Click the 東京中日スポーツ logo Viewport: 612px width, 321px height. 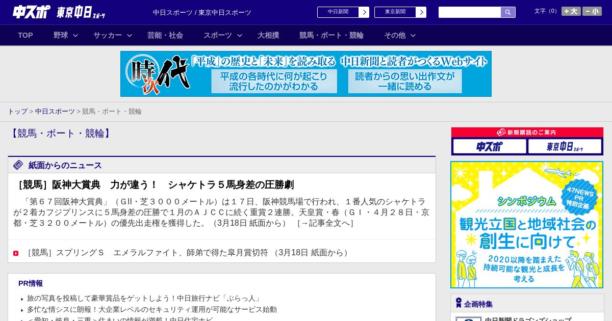[81, 12]
